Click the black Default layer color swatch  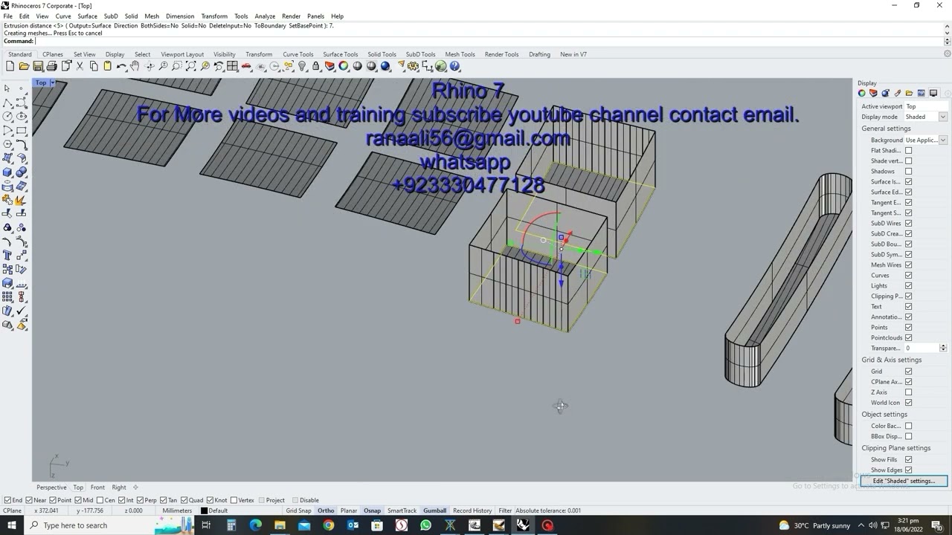click(x=205, y=510)
